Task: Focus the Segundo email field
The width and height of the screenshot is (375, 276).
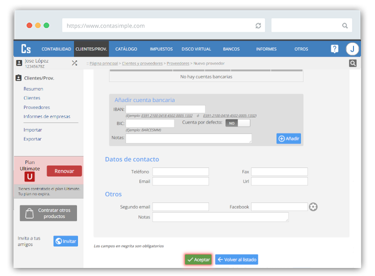Action: (x=180, y=207)
